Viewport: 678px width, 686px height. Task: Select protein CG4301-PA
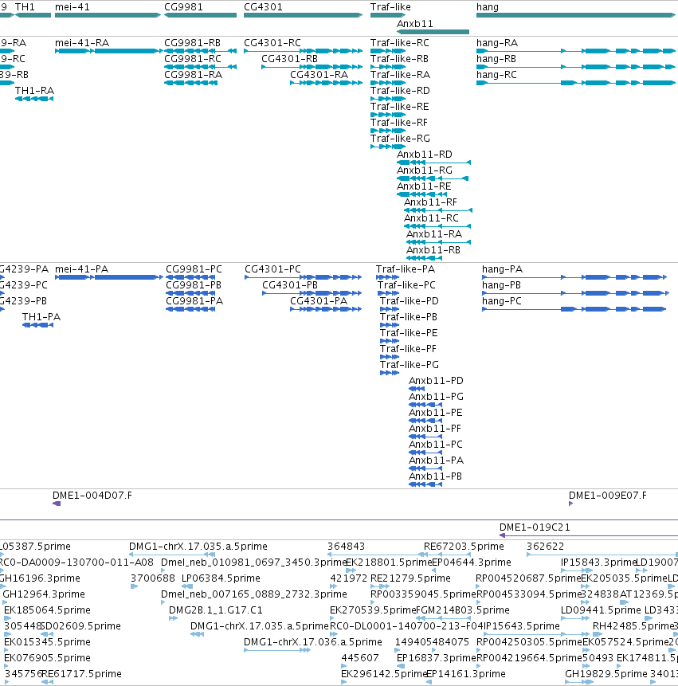pos(326,309)
